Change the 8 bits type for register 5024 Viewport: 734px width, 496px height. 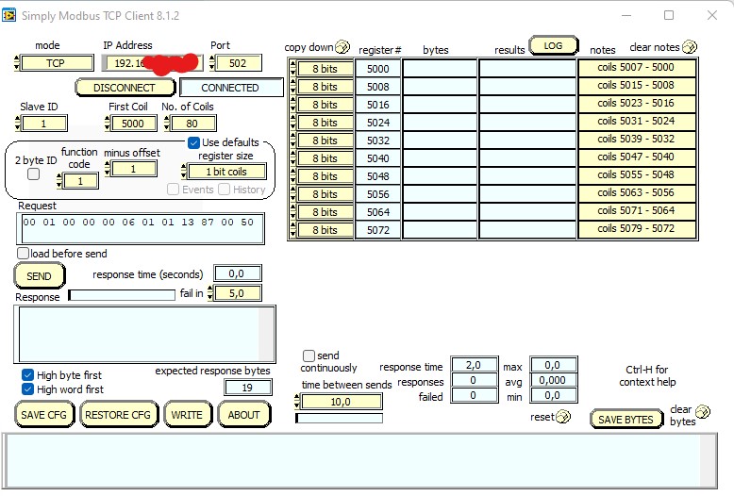(x=325, y=123)
